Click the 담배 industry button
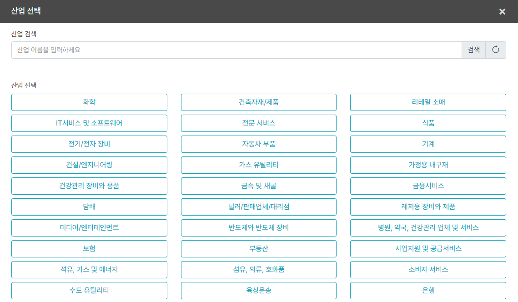The image size is (518, 302). pos(89,207)
